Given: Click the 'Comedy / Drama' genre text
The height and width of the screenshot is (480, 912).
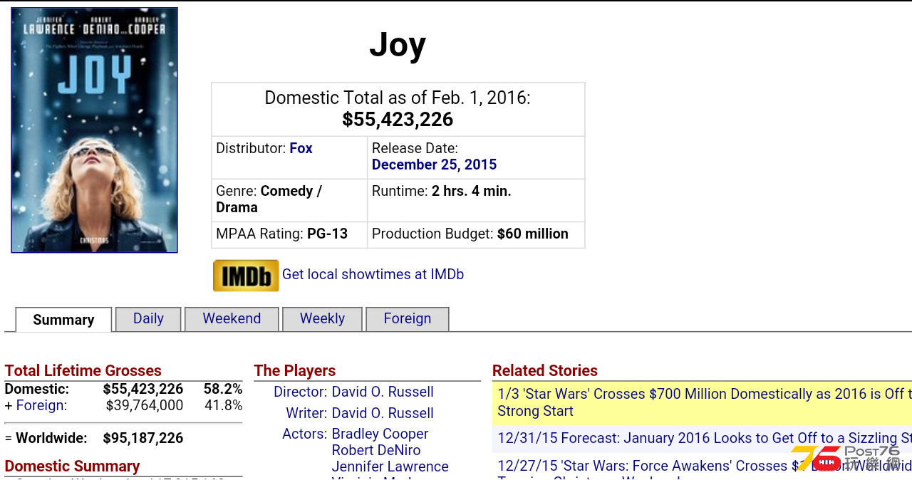Looking at the screenshot, I should tap(269, 199).
